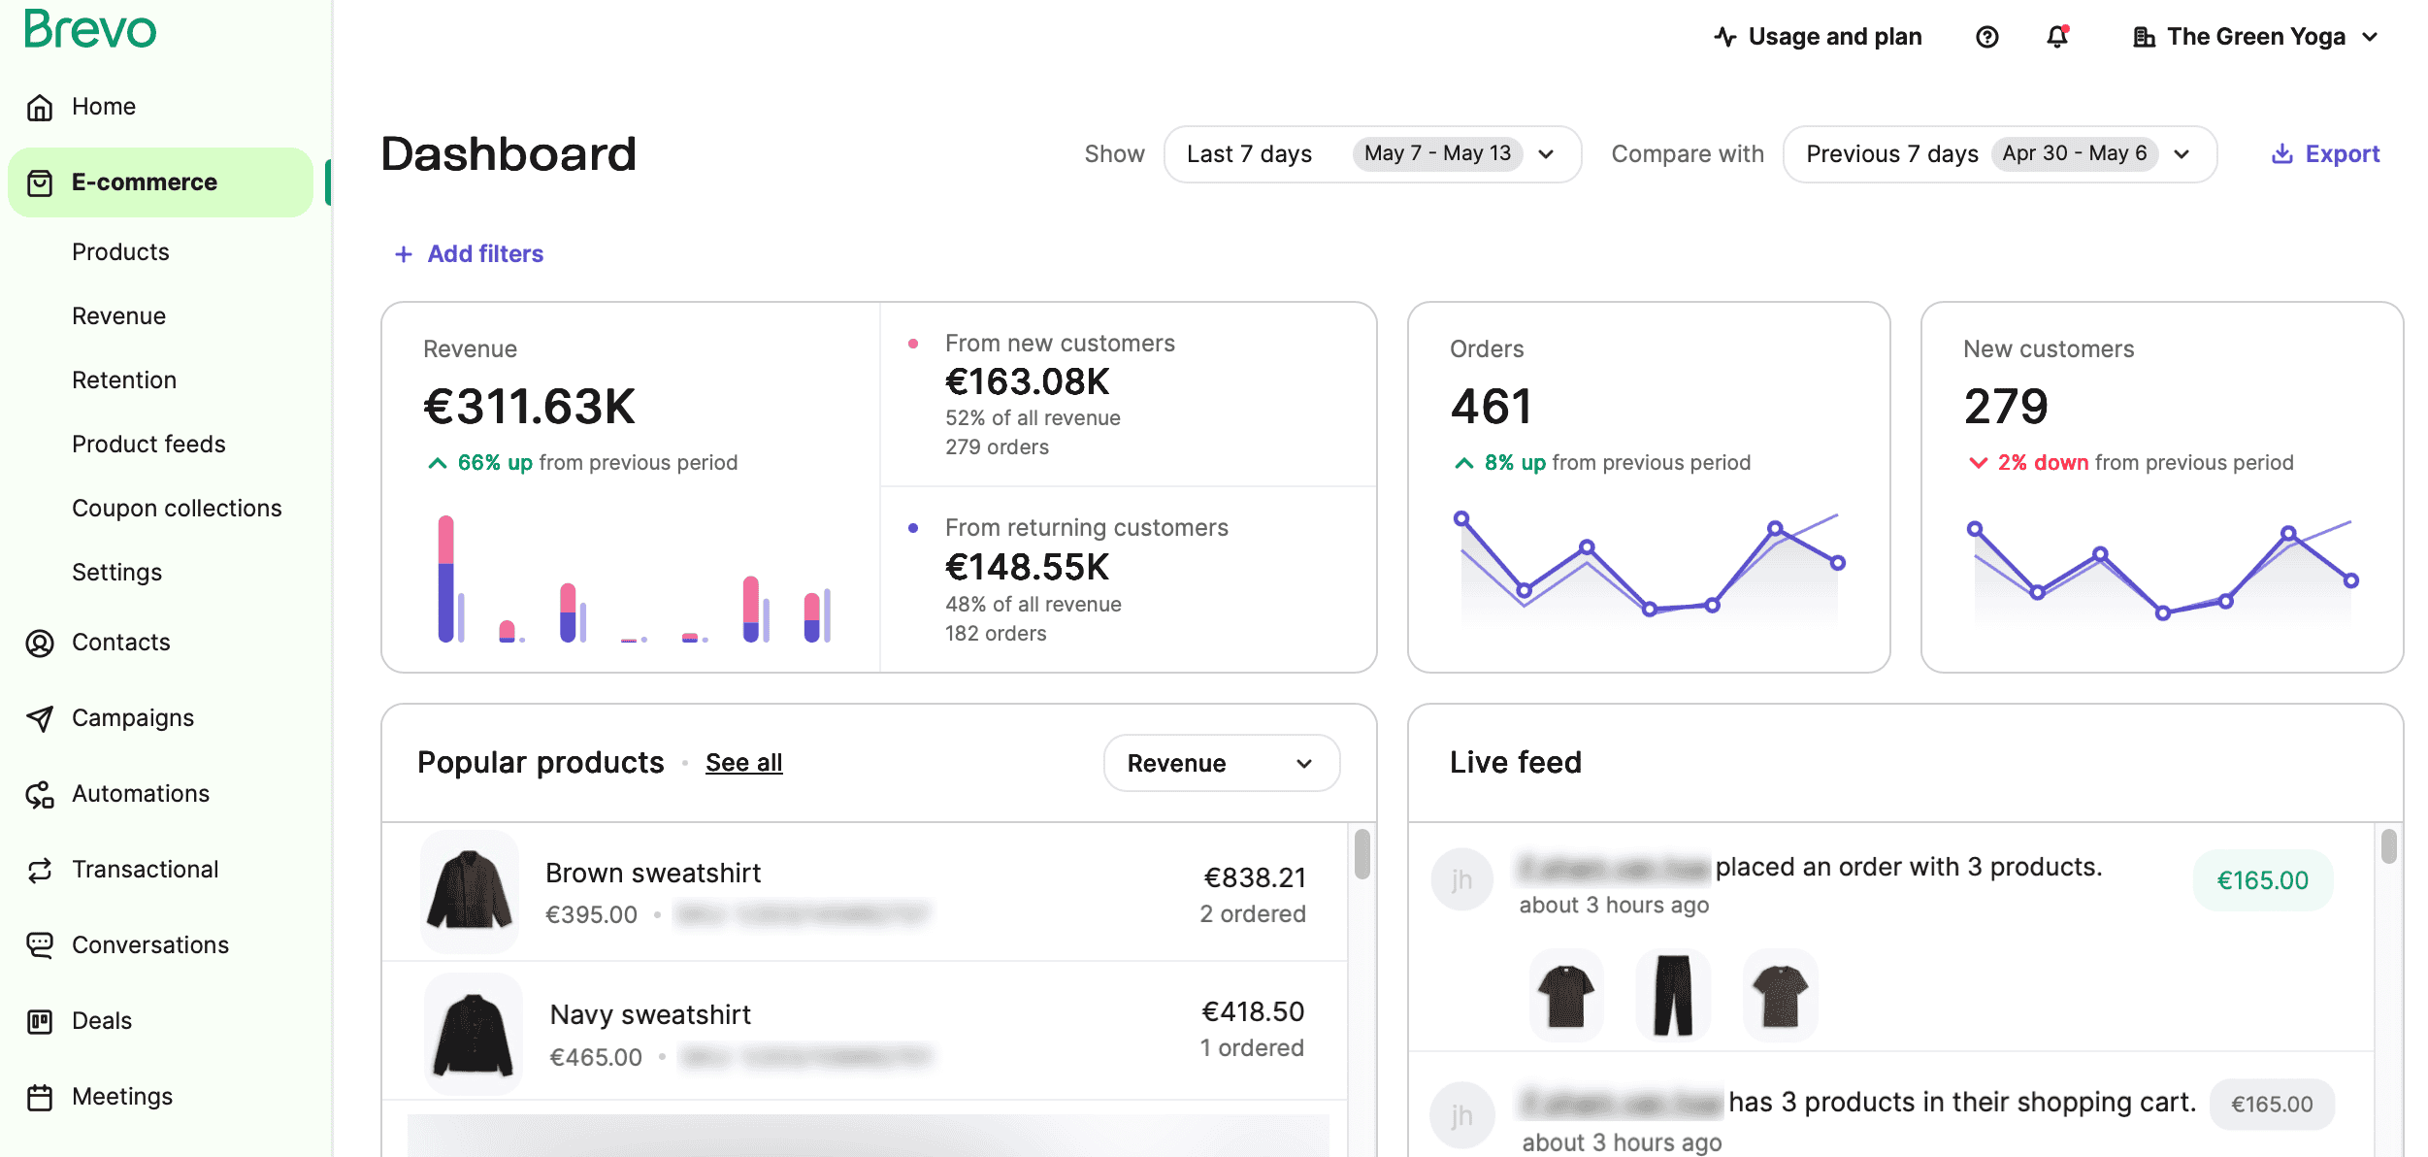
Task: Open the Revenue sort dropdown in Popular products
Action: (x=1221, y=763)
